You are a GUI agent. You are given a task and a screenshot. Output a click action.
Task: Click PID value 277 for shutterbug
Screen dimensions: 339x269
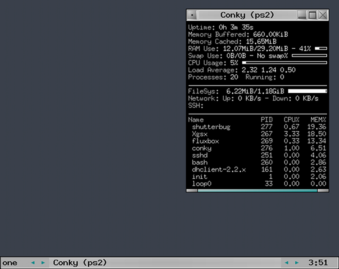[267, 127]
